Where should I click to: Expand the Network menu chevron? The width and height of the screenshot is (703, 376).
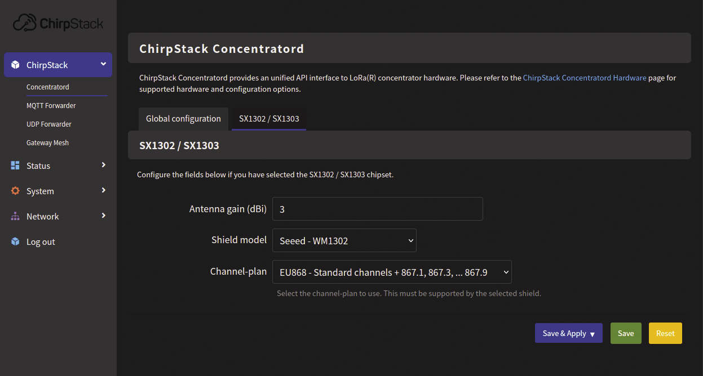[103, 216]
